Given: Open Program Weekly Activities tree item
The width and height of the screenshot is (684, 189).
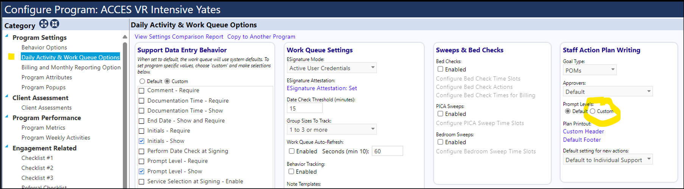Looking at the screenshot, I should [x=56, y=138].
